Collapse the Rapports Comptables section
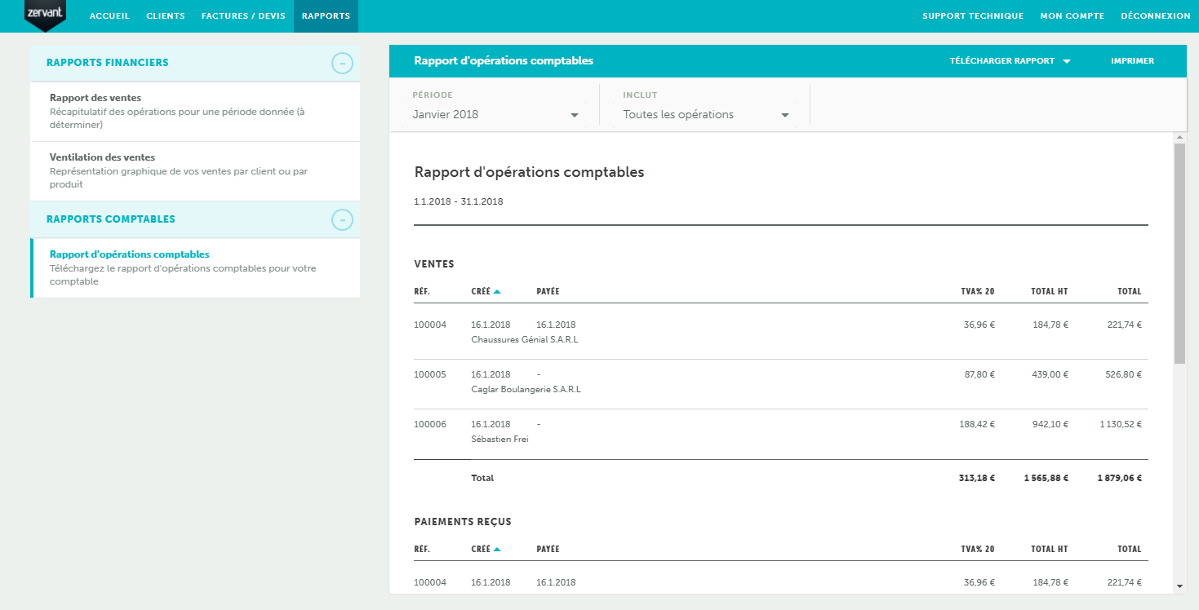The image size is (1199, 610). [343, 219]
